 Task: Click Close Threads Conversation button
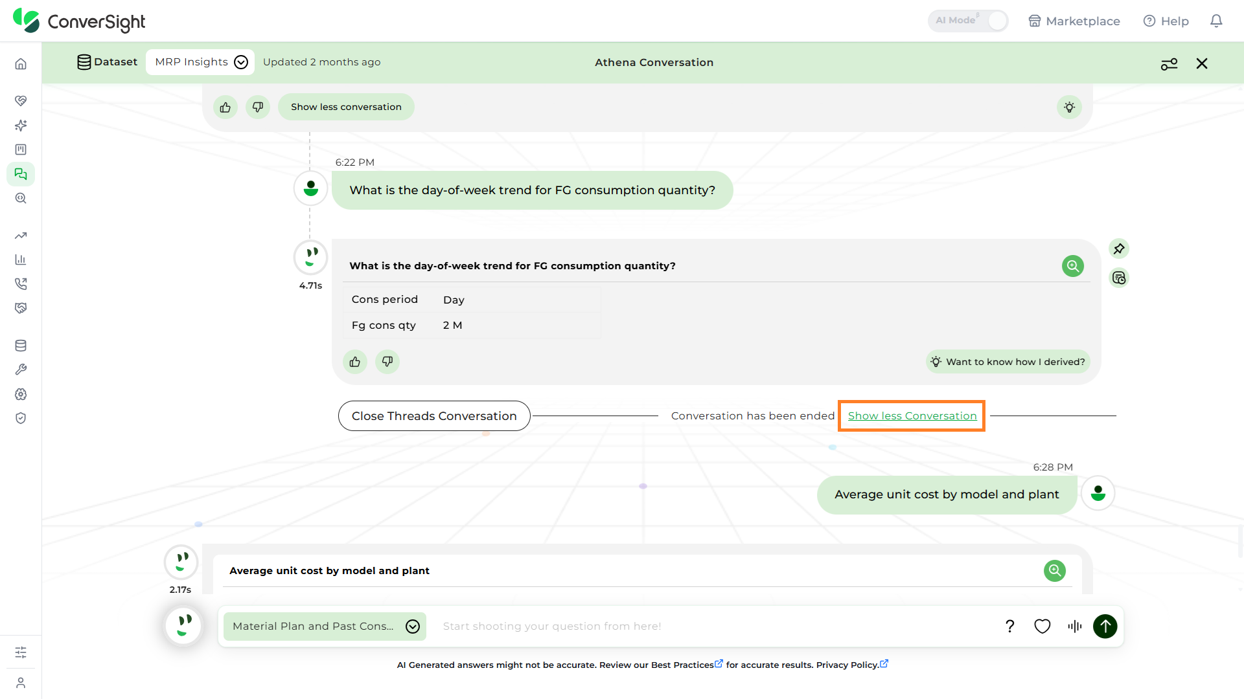[434, 416]
